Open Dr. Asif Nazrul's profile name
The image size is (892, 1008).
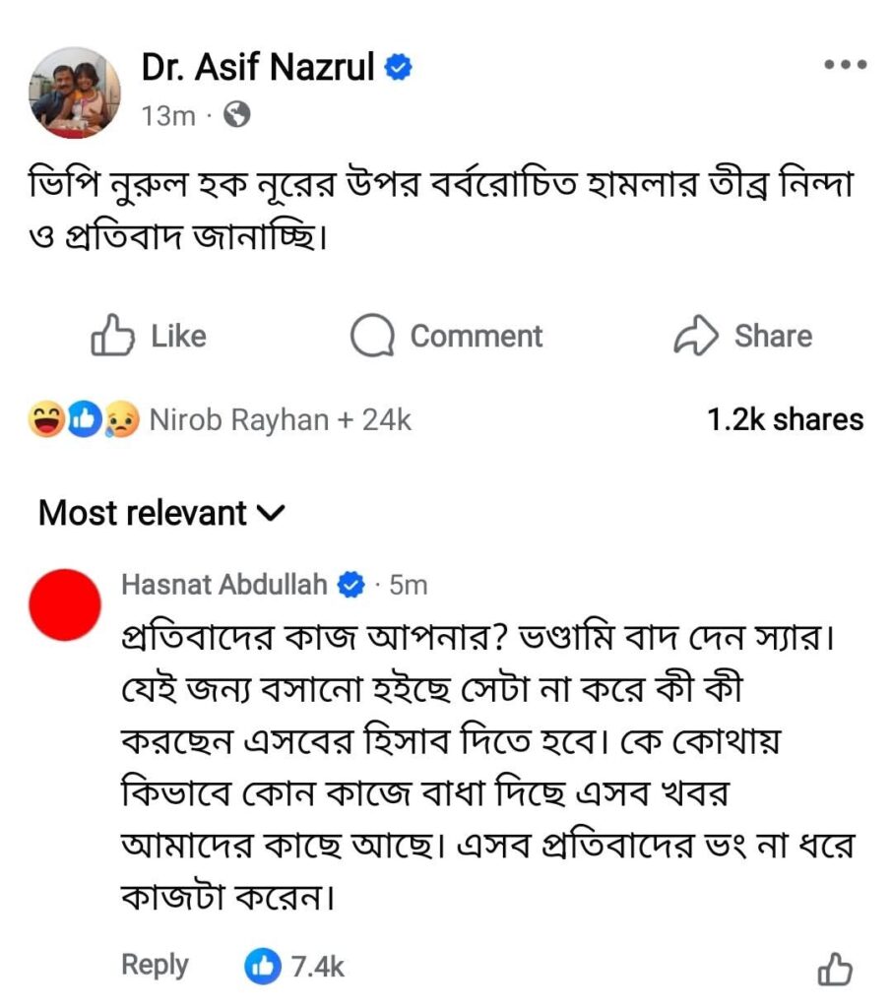(258, 68)
